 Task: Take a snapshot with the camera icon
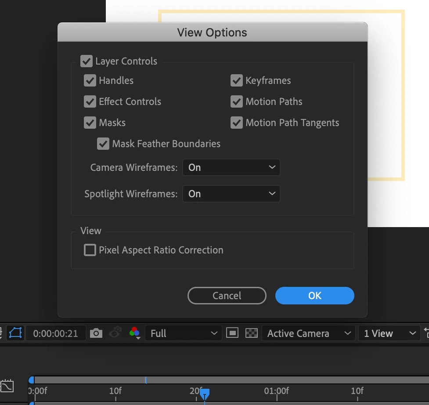pyautogui.click(x=96, y=333)
